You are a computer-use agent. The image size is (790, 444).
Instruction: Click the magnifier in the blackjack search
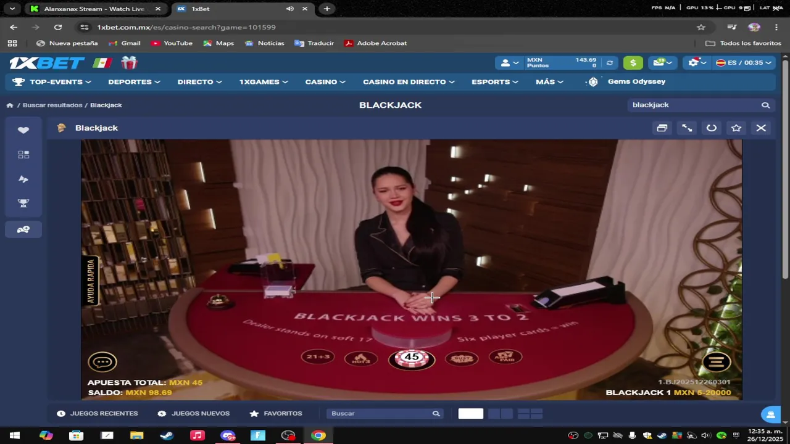click(x=765, y=105)
